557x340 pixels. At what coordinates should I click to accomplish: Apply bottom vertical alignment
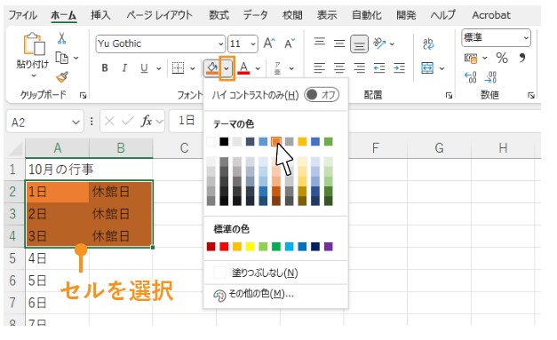click(359, 44)
